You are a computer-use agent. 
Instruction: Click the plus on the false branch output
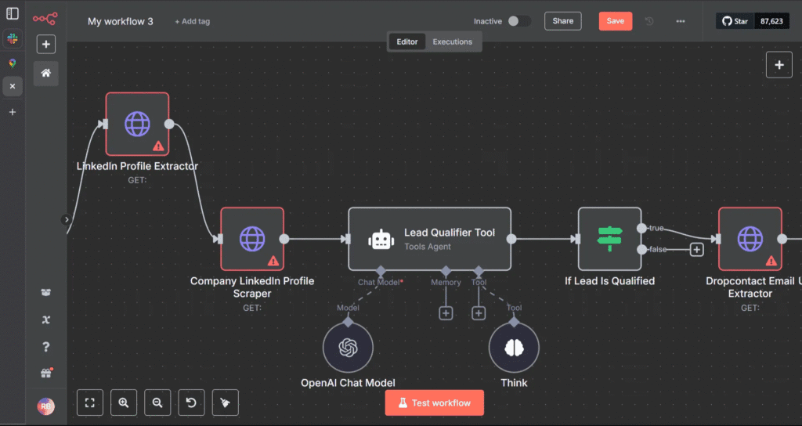tap(696, 250)
